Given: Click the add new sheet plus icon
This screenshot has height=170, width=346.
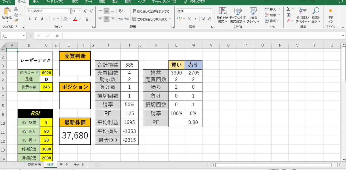Looking at the screenshot, I should [x=98, y=165].
